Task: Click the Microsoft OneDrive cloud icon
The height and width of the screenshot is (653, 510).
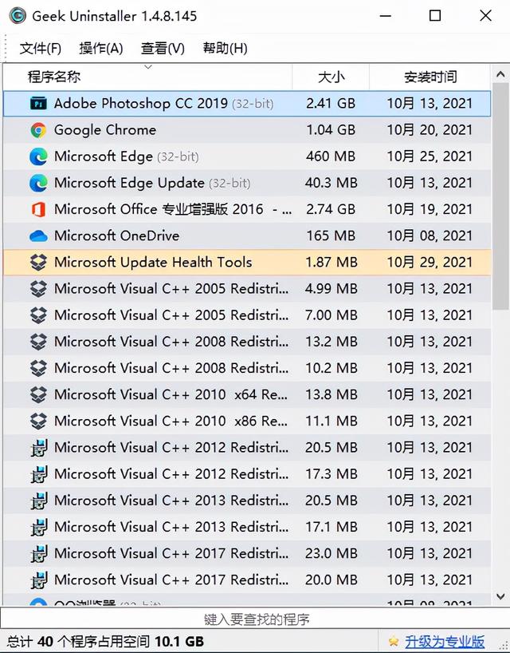Action: (x=38, y=236)
